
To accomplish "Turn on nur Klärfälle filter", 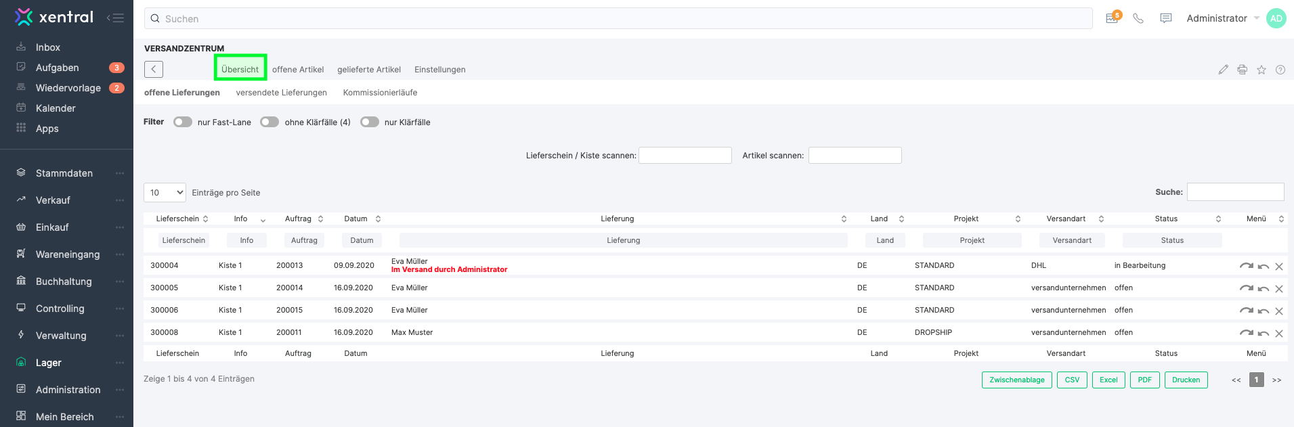I will [x=369, y=122].
